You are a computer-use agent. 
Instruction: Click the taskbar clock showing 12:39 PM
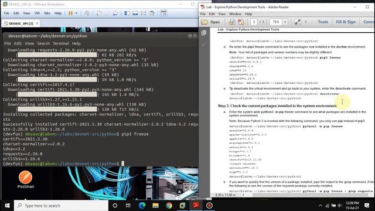click(x=352, y=206)
